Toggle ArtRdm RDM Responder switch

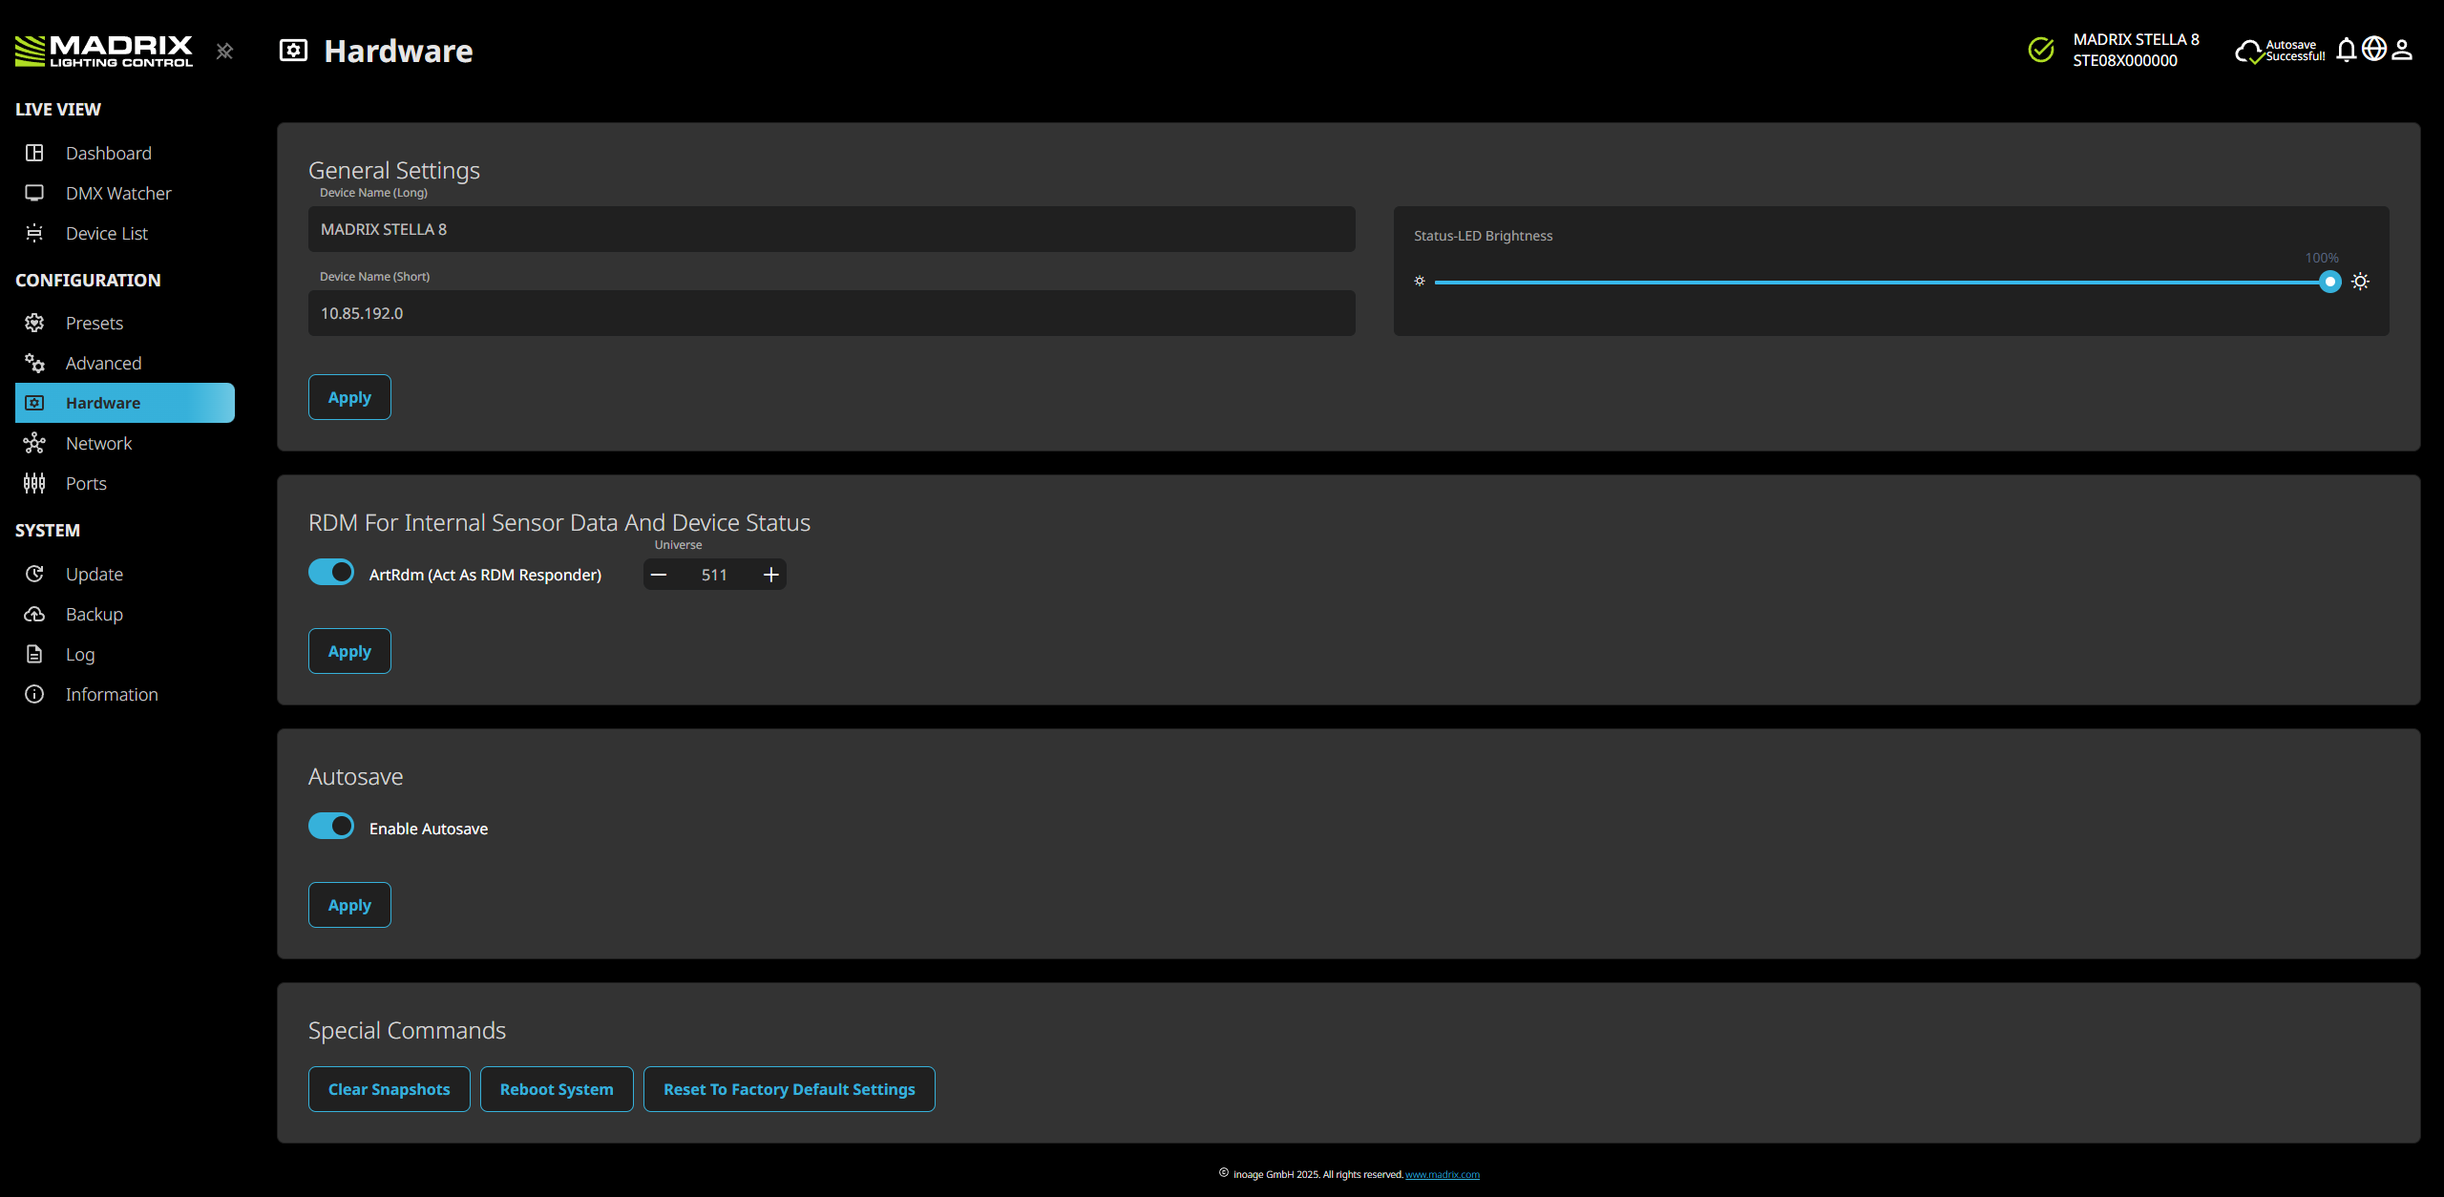[x=331, y=572]
